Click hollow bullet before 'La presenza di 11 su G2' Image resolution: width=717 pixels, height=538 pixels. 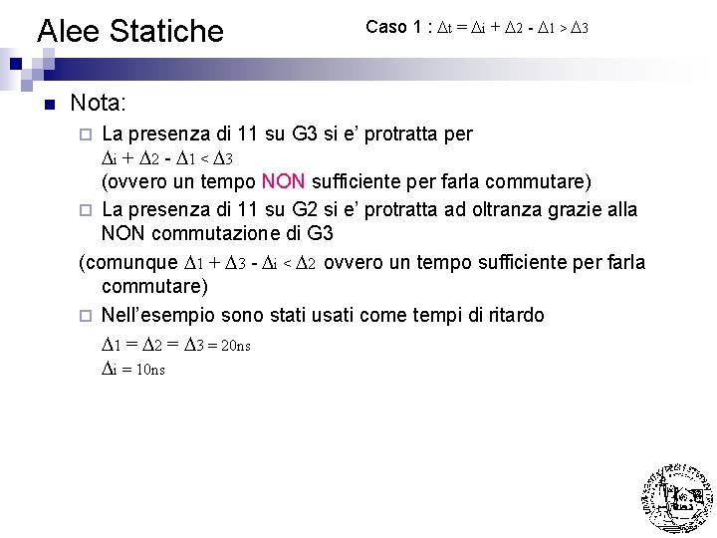pyautogui.click(x=87, y=211)
